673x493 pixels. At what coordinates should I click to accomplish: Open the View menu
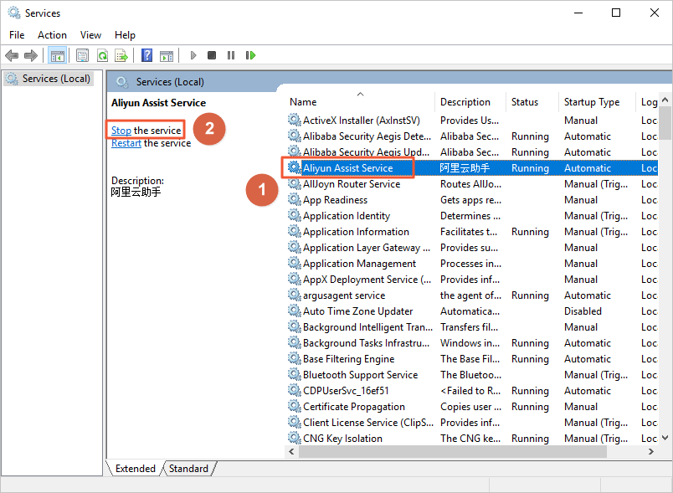pos(90,35)
